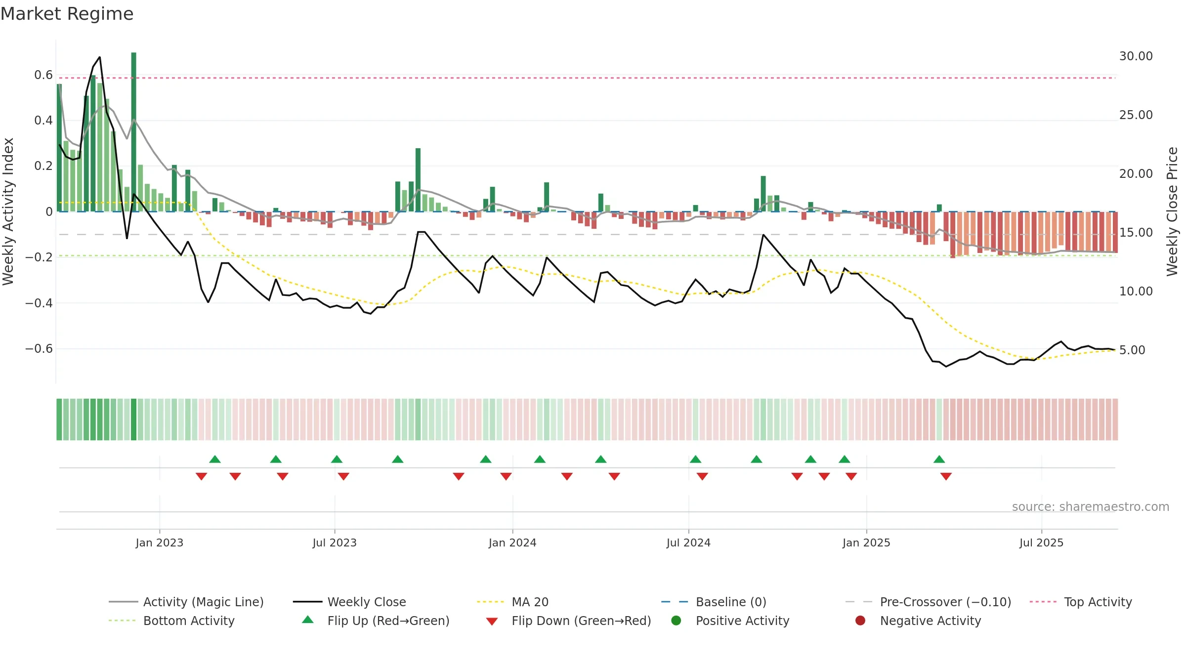
Task: Click the first red flip-down marker after Jan 2023
Action: click(x=201, y=476)
